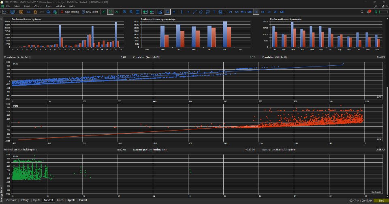Switch to the Agents tab
This screenshot has width=389, height=204.
pyautogui.click(x=71, y=200)
